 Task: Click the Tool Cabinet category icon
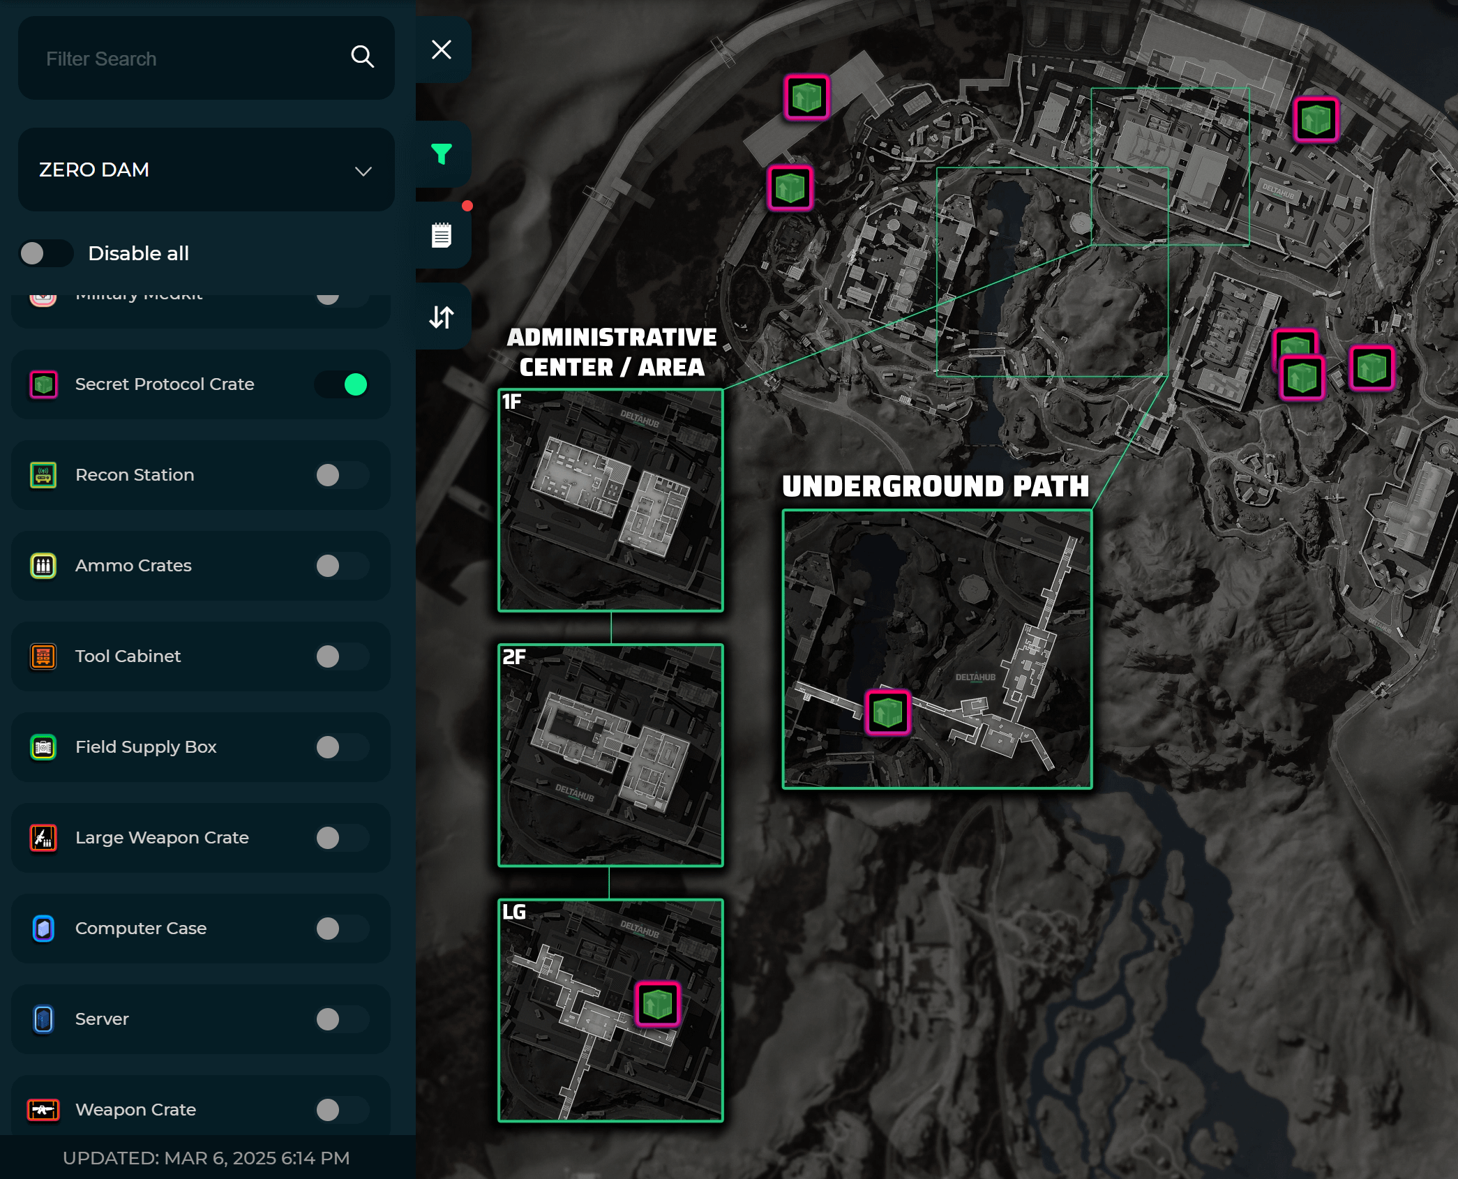(43, 656)
